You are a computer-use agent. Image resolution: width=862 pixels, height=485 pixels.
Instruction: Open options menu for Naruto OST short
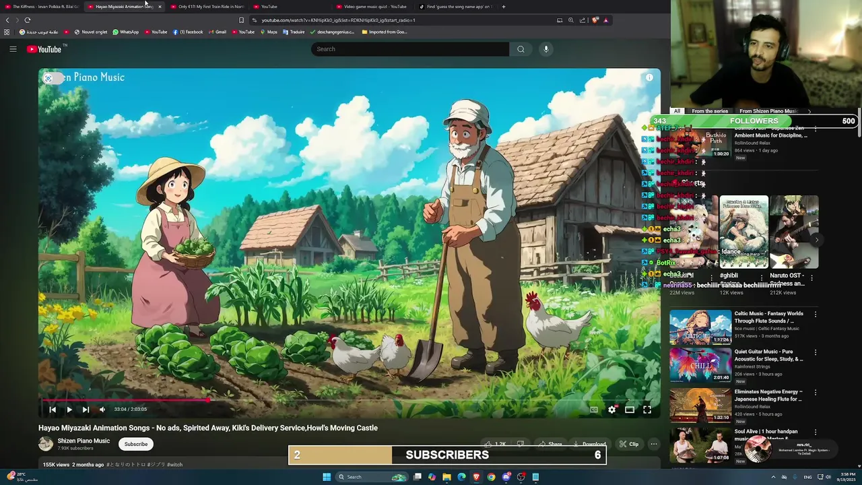(812, 278)
